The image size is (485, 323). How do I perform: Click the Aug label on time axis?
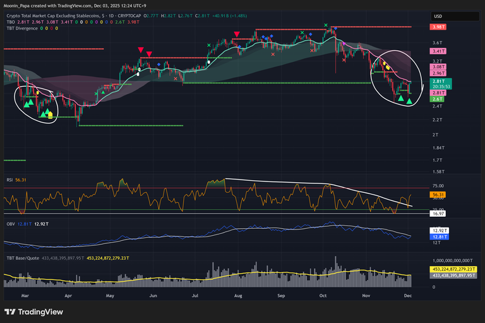[x=238, y=295]
